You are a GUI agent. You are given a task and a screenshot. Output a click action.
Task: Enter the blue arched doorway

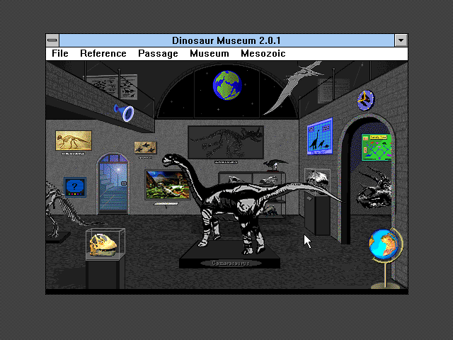113,184
